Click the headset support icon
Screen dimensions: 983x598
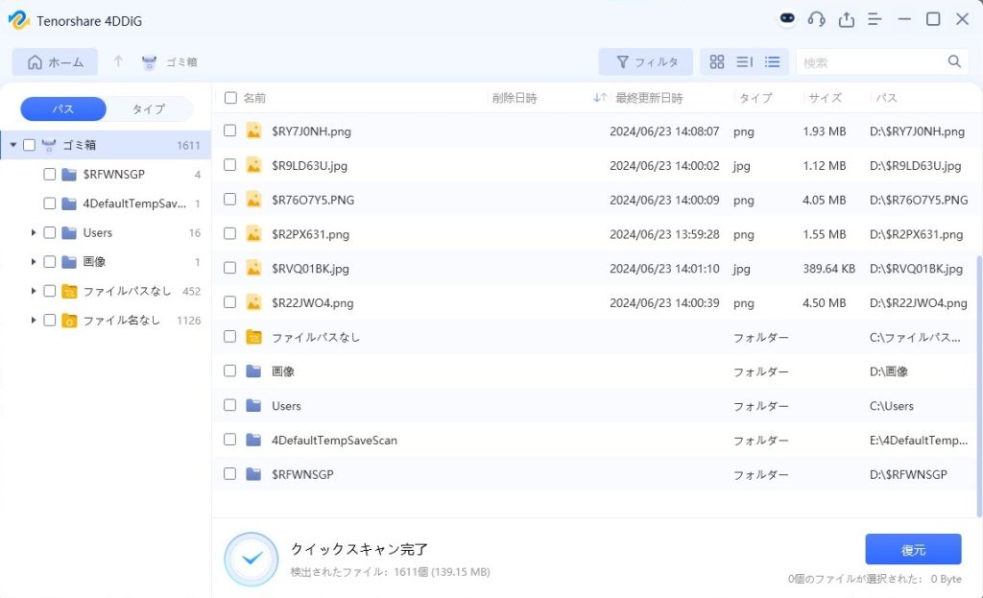tap(817, 19)
